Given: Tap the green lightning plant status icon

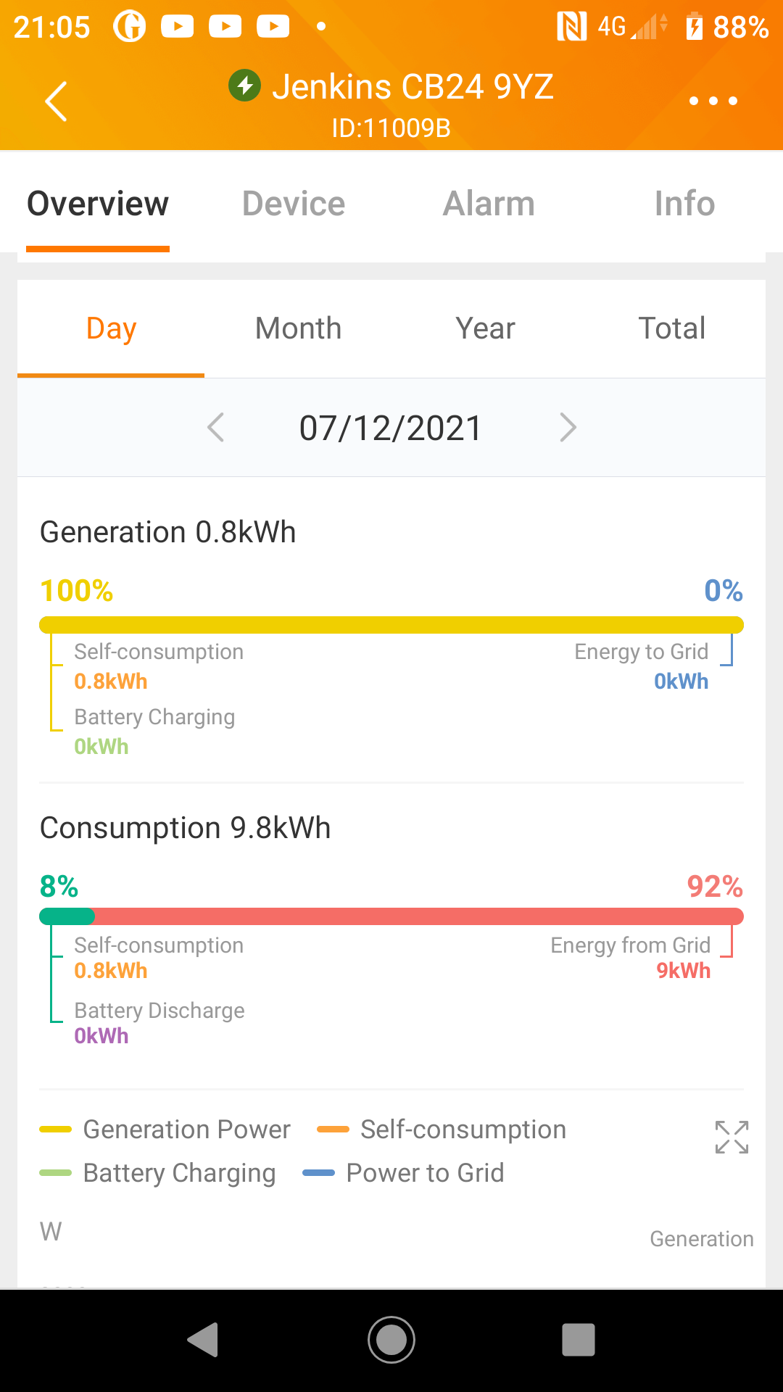Looking at the screenshot, I should tap(245, 86).
